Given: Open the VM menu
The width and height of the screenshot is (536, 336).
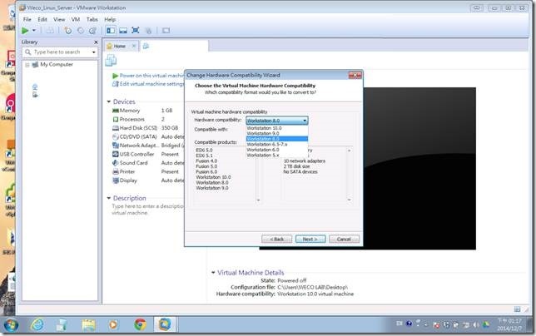Looking at the screenshot, I should tap(76, 19).
